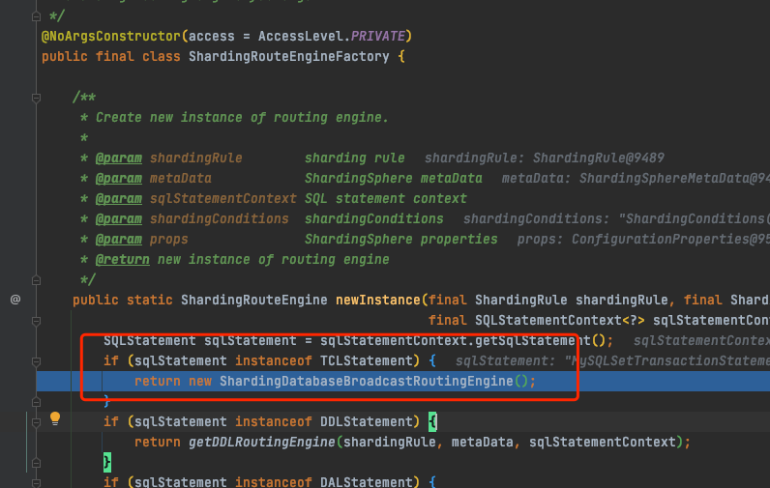Click getSqlStatement() method call

(540, 340)
